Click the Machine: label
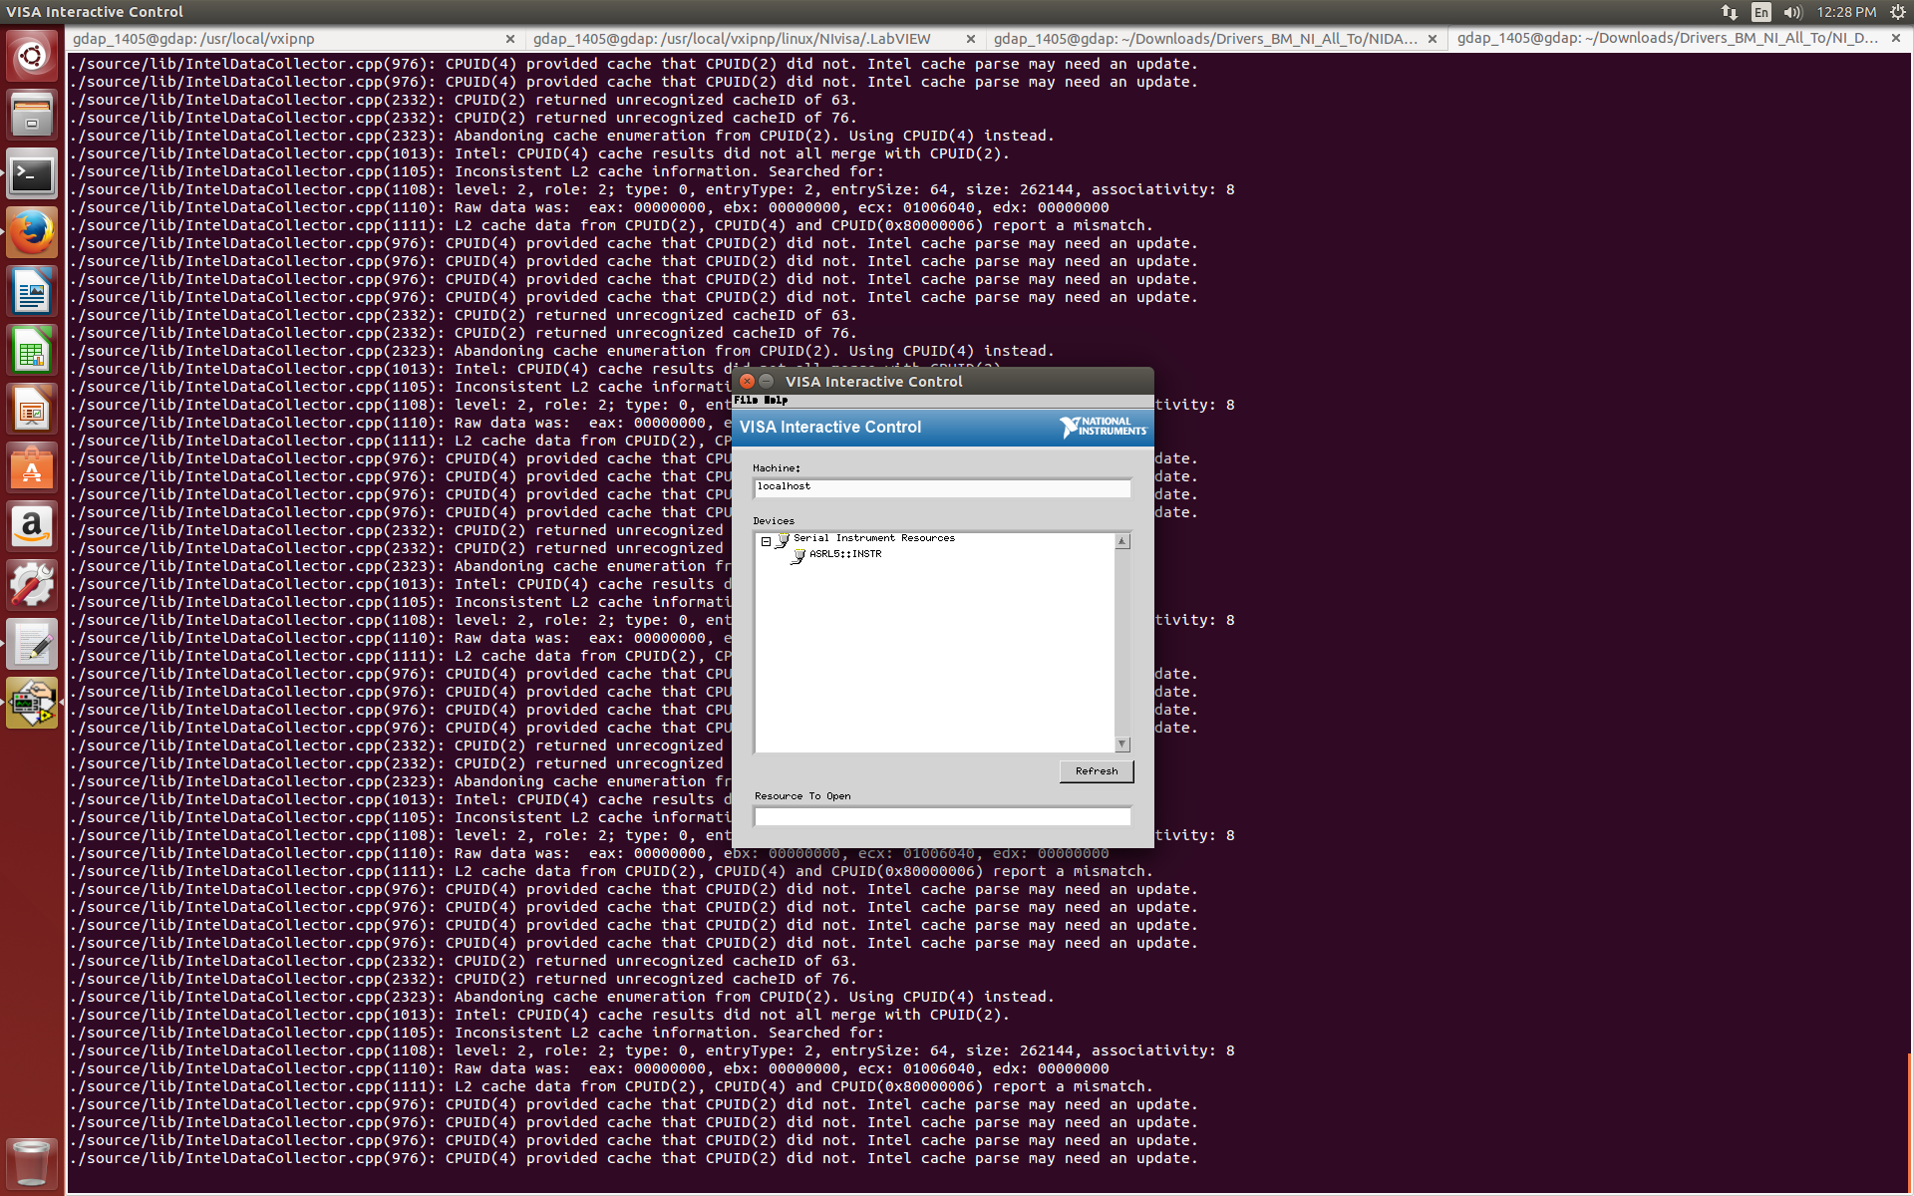 pos(777,467)
